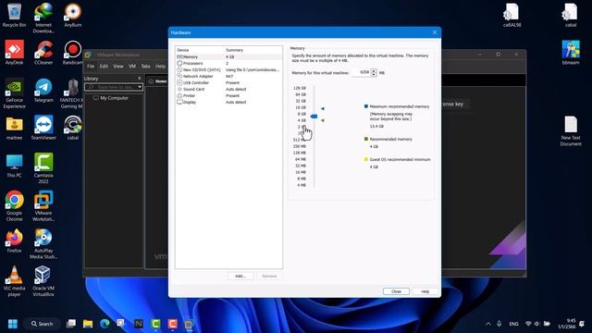Click the 4 MB slider label

(302, 185)
